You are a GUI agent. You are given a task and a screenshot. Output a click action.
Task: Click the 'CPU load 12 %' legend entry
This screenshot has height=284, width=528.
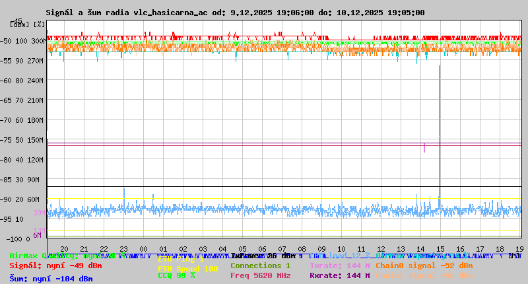(x=339, y=256)
